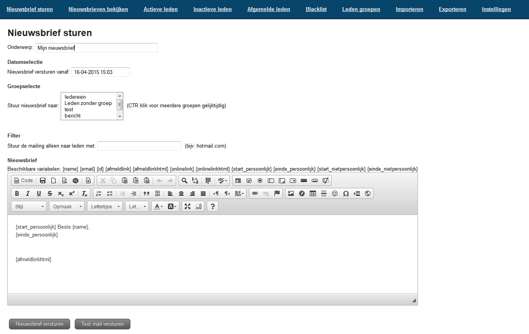The height and width of the screenshot is (334, 529).
Task: Insert a radio button form element
Action: pyautogui.click(x=260, y=181)
